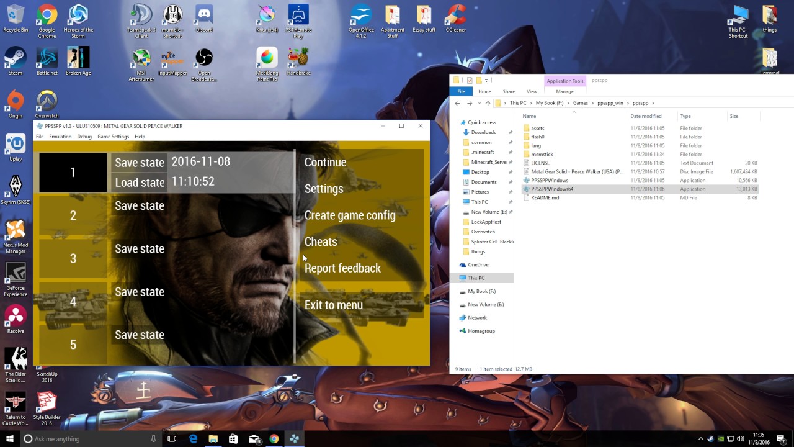
Task: Open Microsoft Edge in taskbar
Action: (193, 439)
